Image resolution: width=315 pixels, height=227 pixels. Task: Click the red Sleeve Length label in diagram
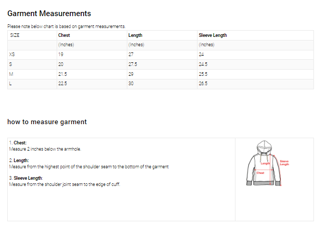[284, 163]
